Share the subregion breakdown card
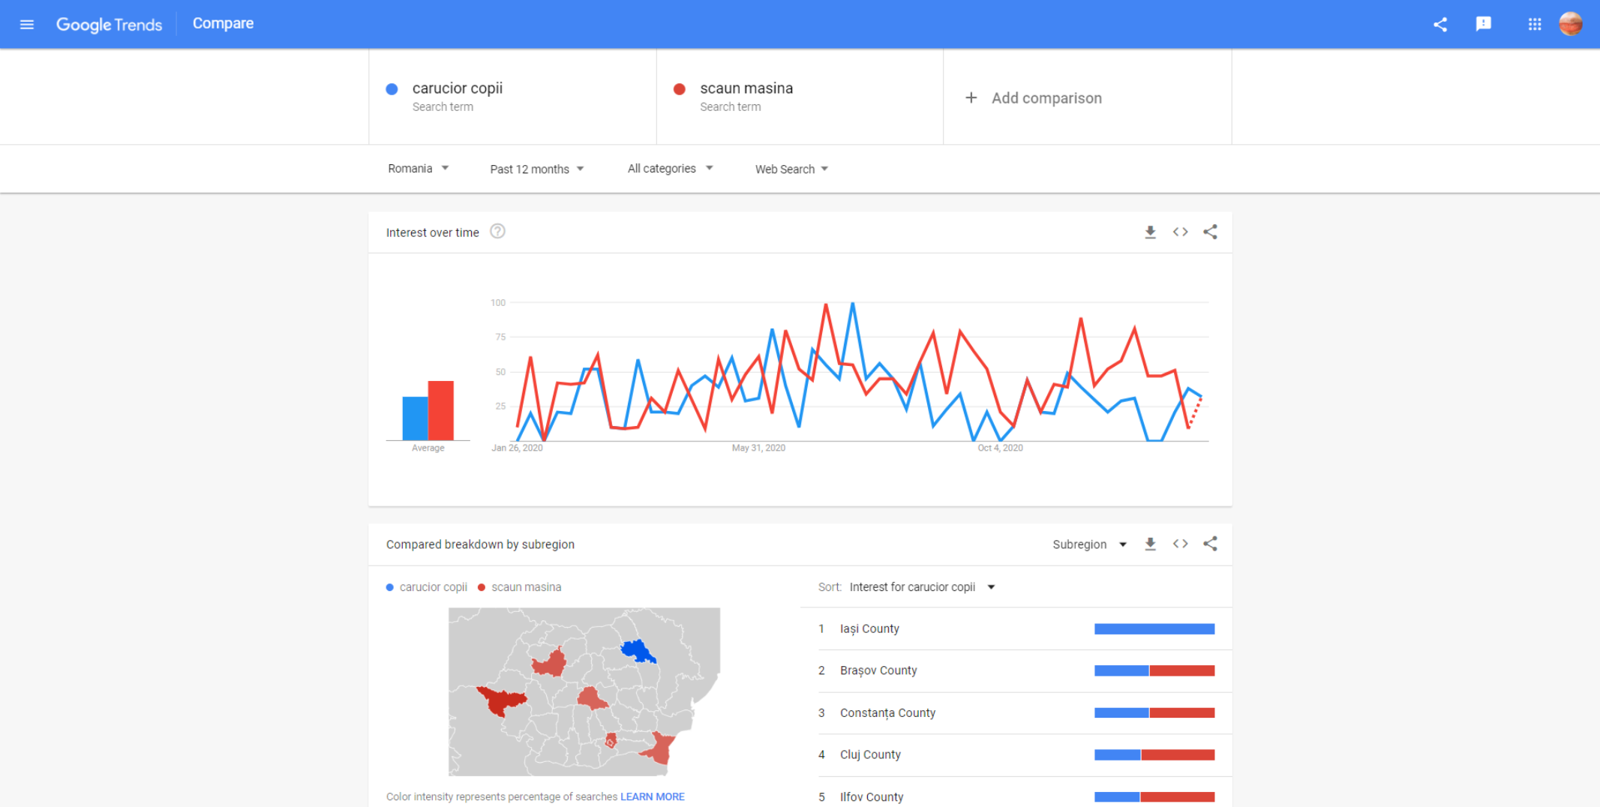The height and width of the screenshot is (807, 1600). (x=1210, y=544)
